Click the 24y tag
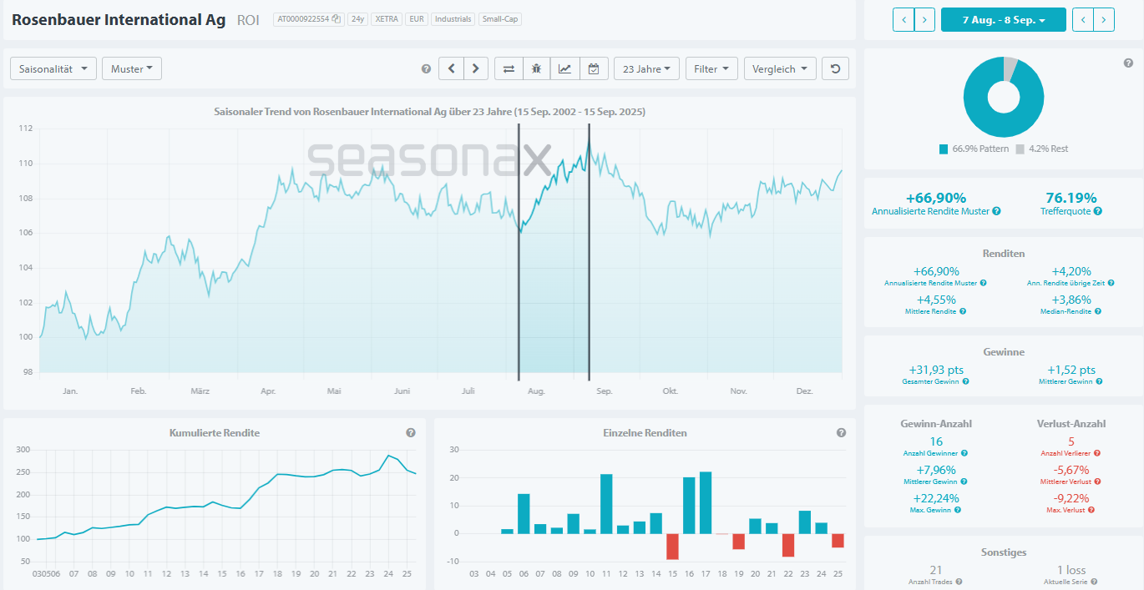 (357, 19)
